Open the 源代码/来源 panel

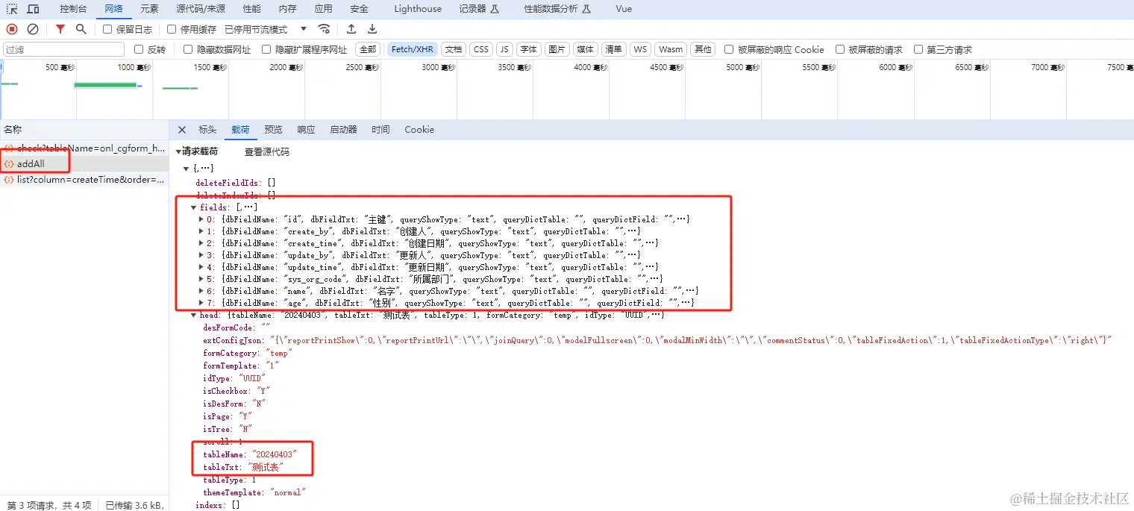tap(201, 9)
